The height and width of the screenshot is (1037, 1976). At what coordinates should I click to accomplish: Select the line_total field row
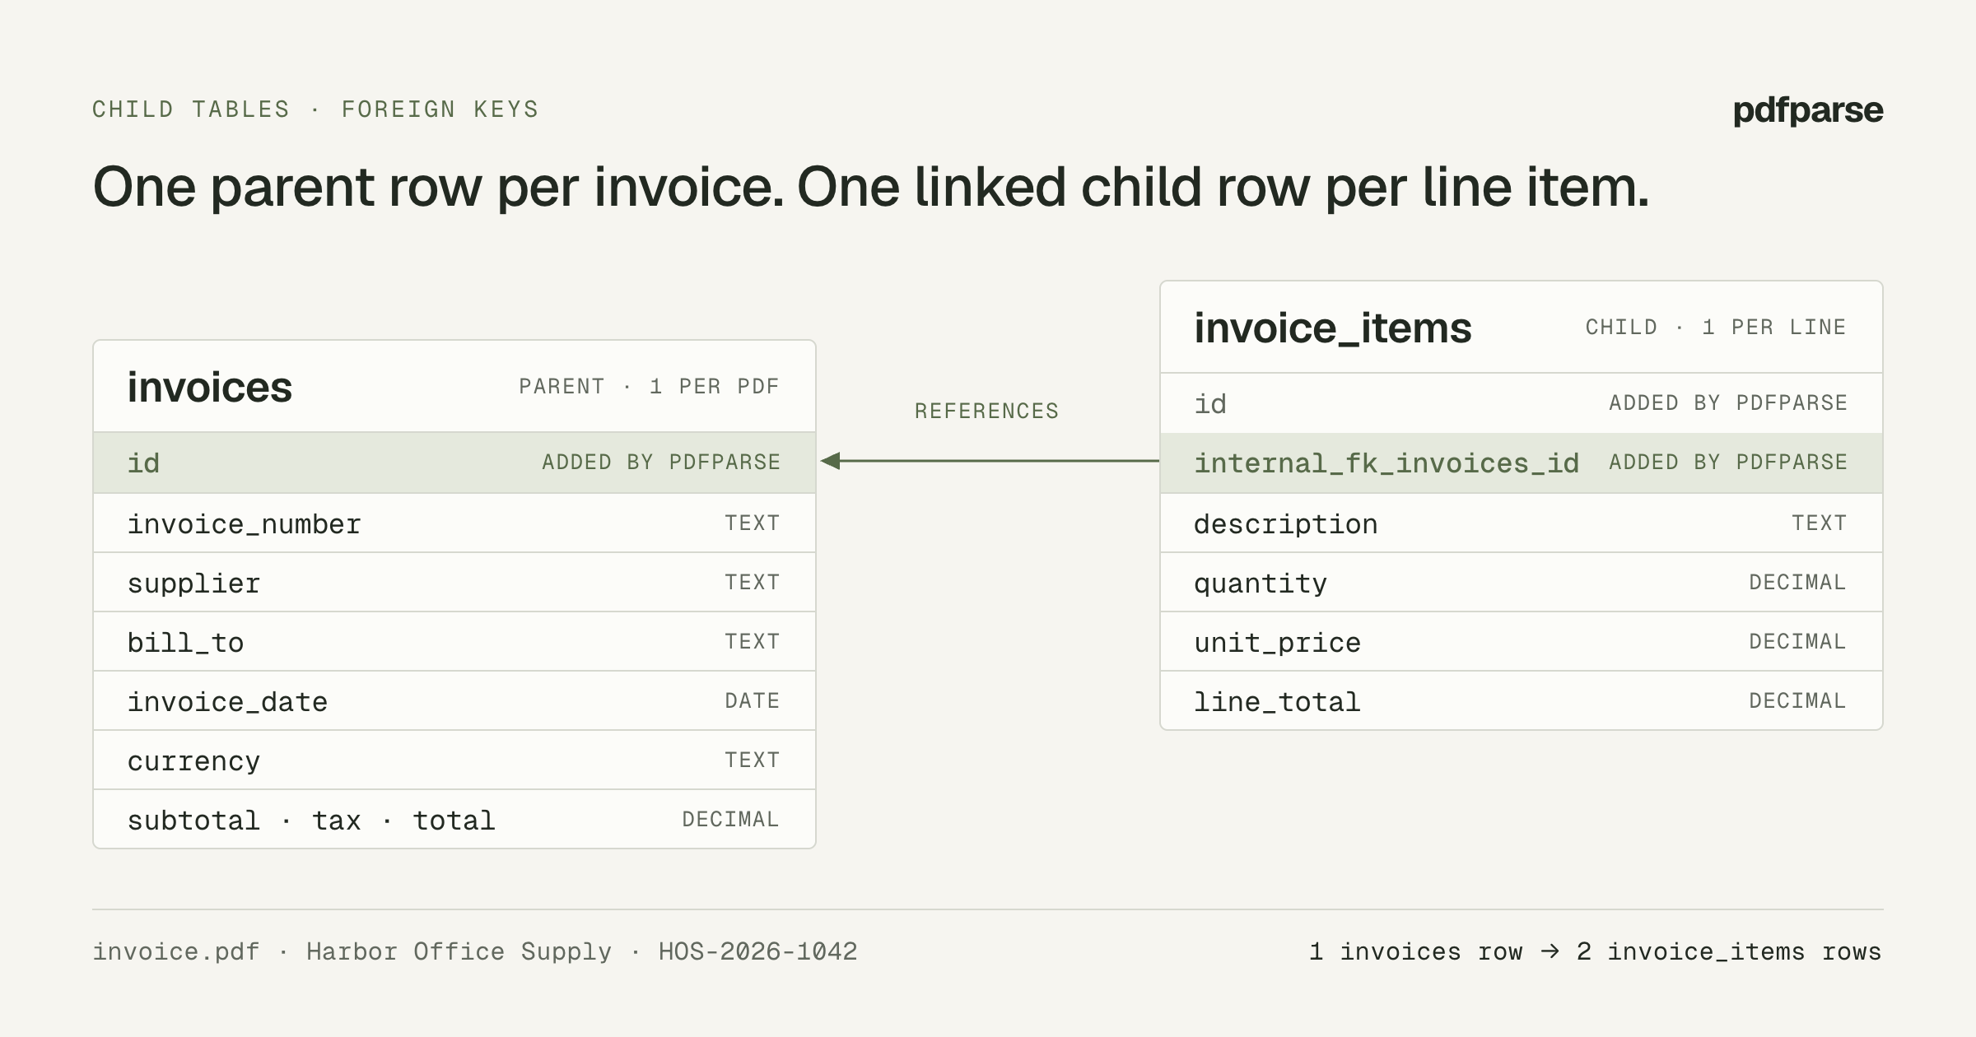tap(1522, 700)
